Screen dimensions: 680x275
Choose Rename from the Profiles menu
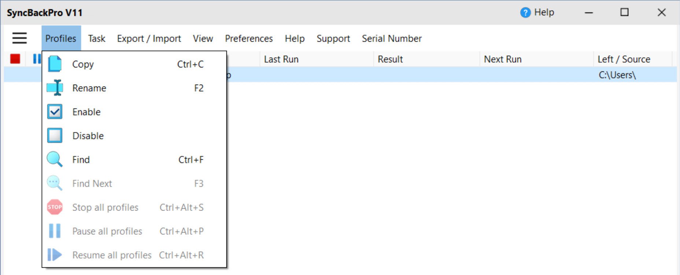point(134,88)
